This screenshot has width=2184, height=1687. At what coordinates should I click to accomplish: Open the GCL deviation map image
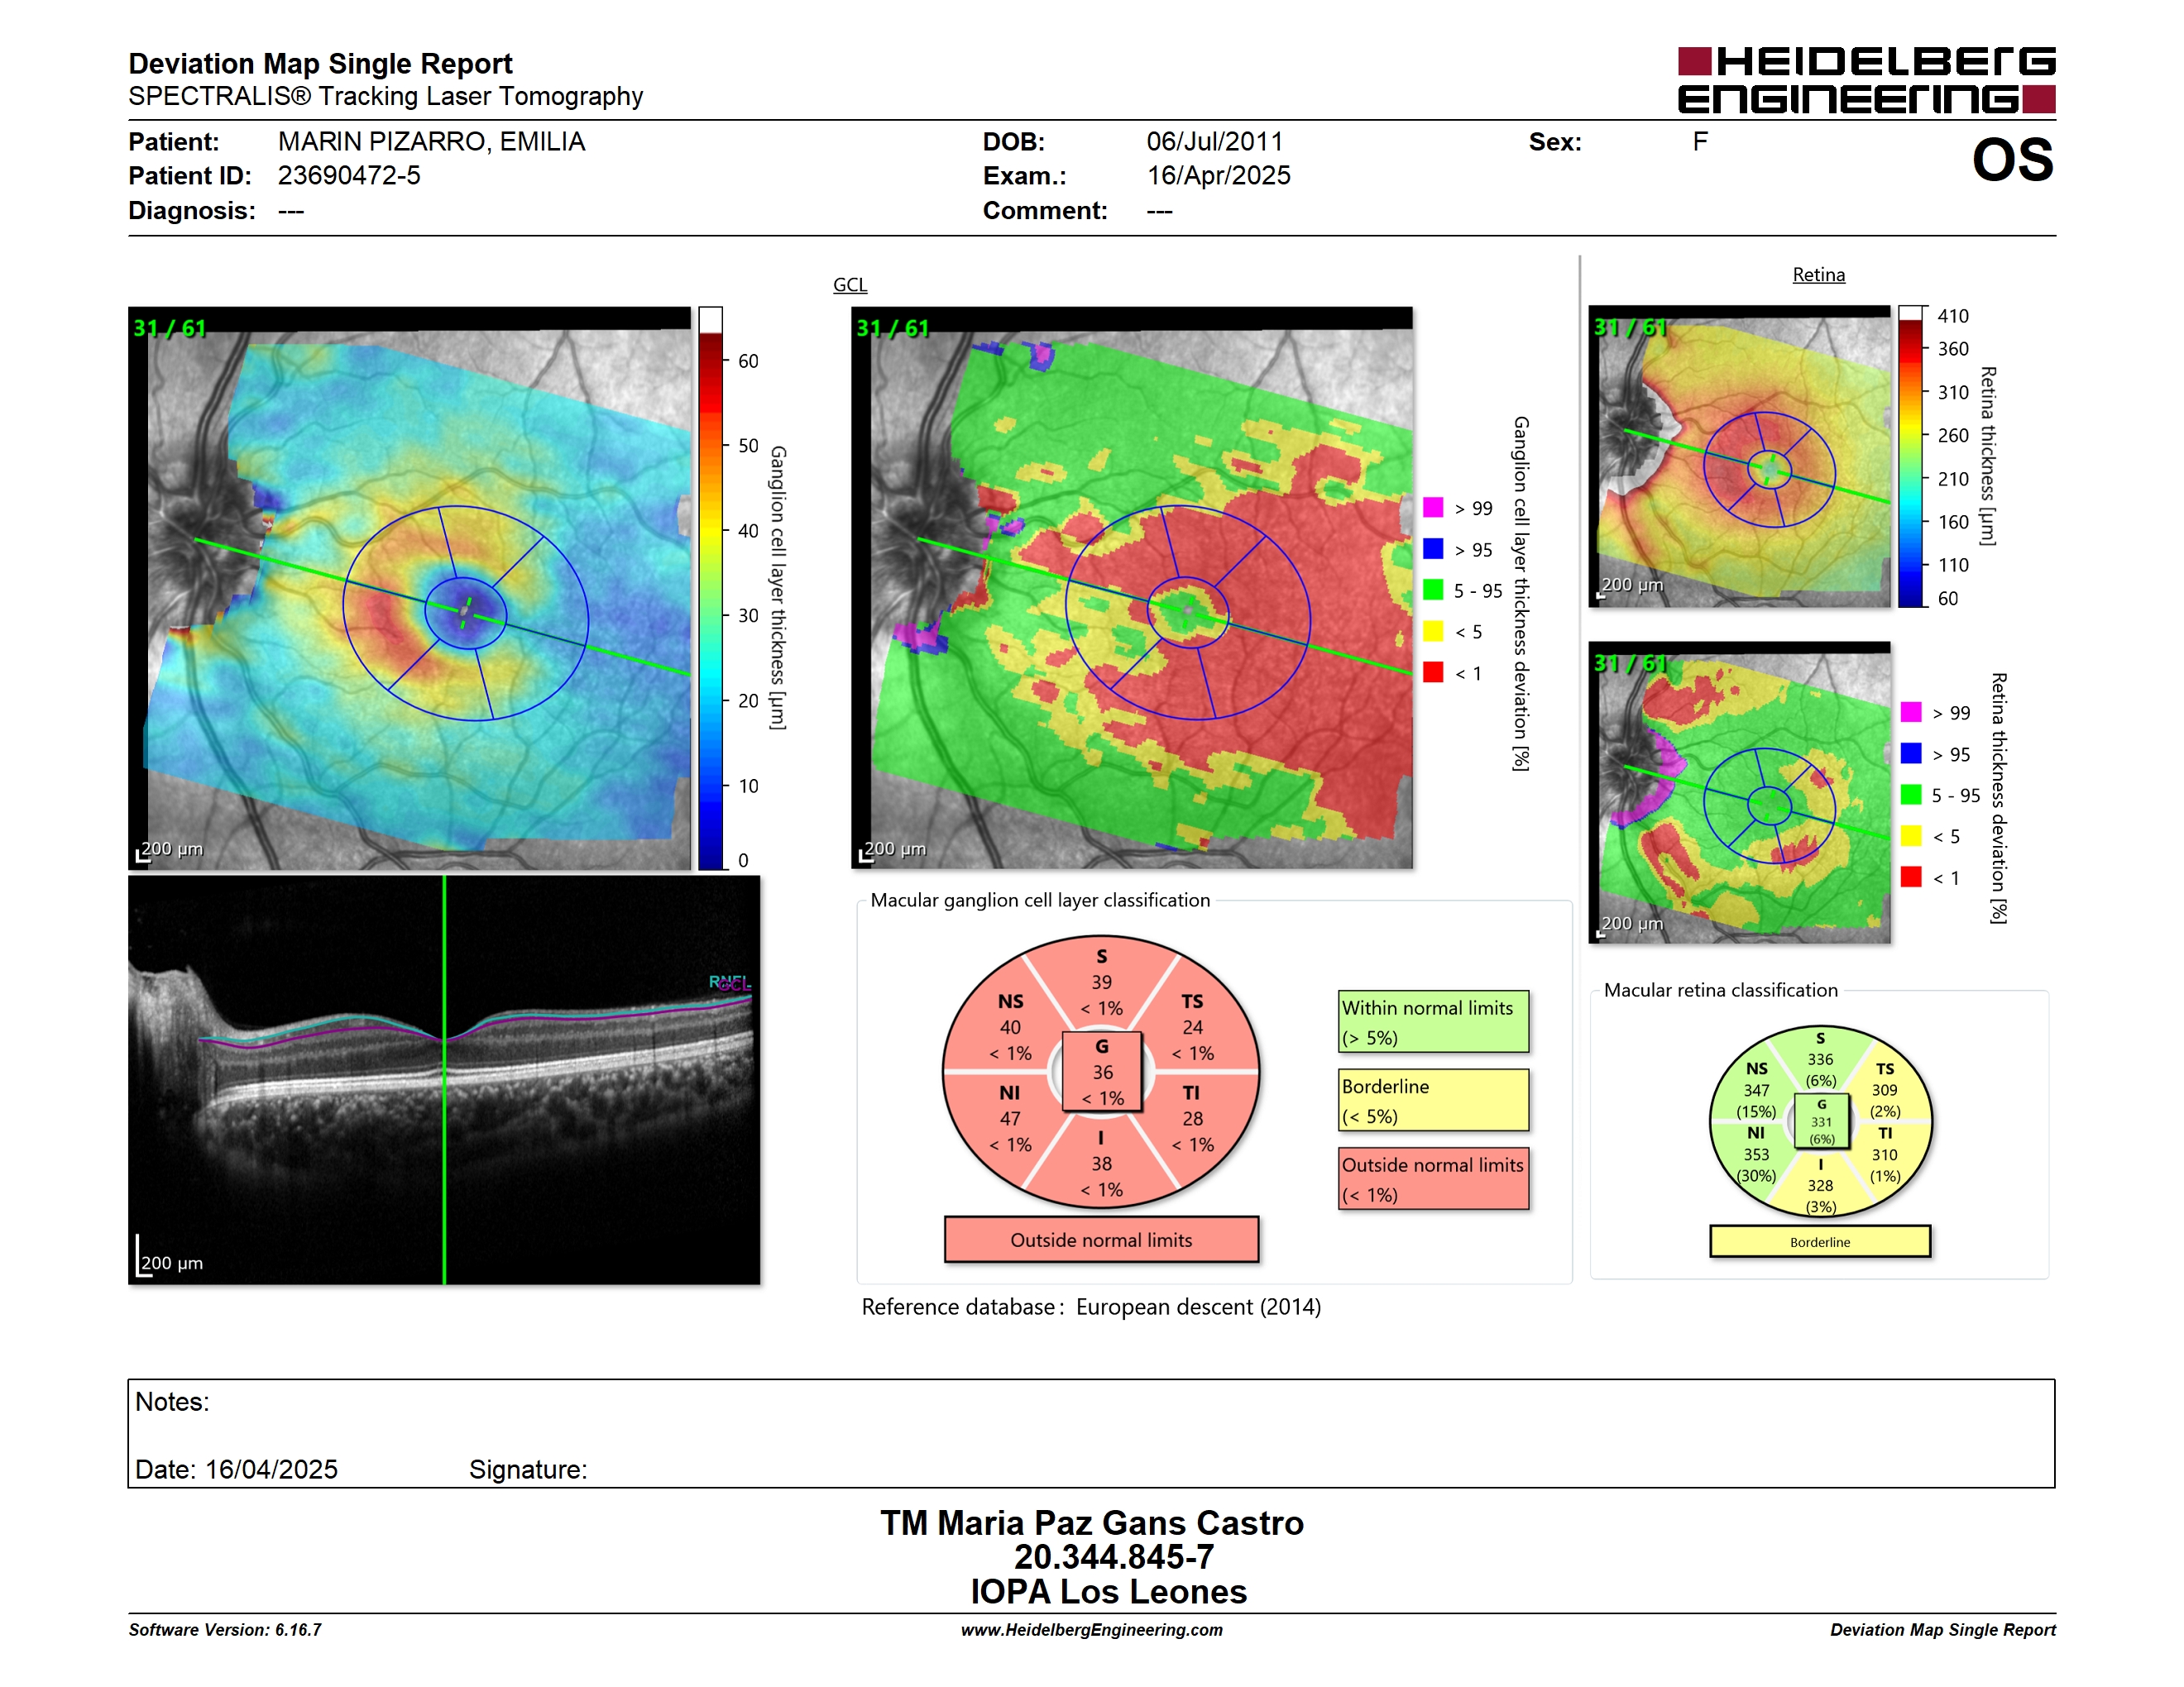click(x=1132, y=588)
